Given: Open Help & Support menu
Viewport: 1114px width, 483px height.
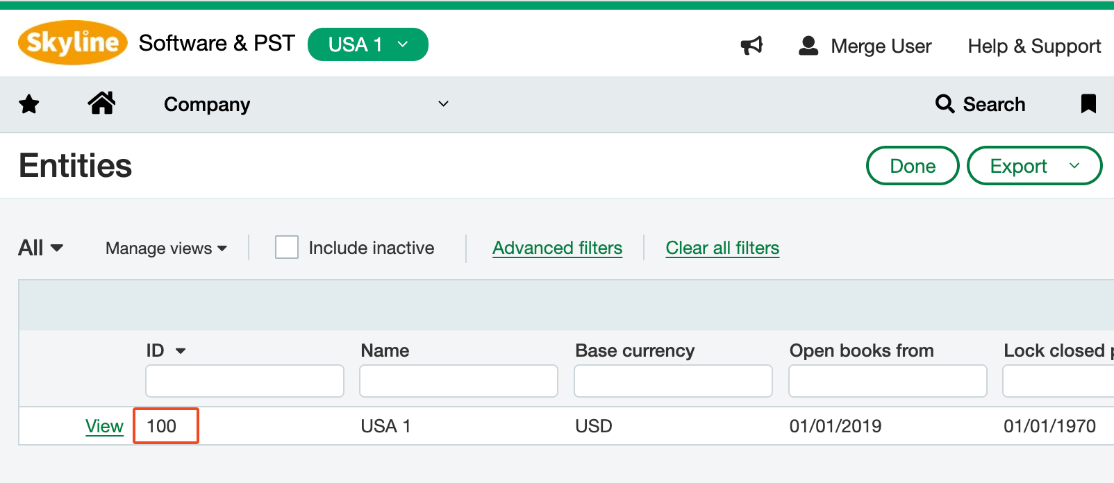Looking at the screenshot, I should click(x=1033, y=46).
